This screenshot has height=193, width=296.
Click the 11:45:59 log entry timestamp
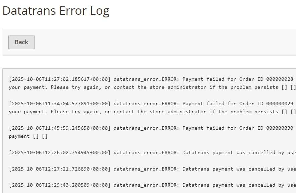pos(60,128)
